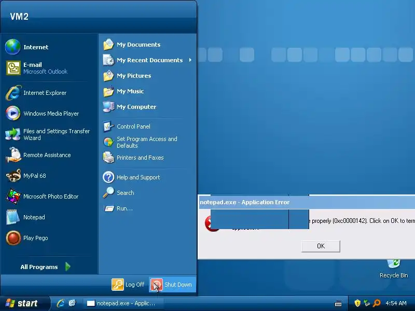Start Files and Settings Transfer Wizard
Image resolution: width=415 pixels, height=311 pixels.
[12, 134]
